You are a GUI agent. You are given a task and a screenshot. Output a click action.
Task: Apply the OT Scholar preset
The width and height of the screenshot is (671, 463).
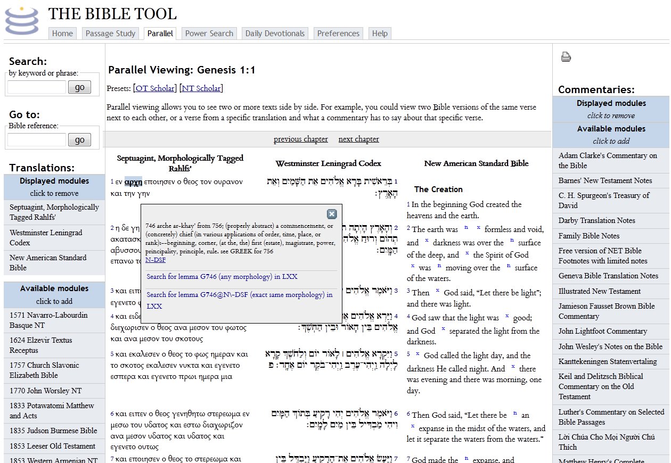(x=154, y=88)
